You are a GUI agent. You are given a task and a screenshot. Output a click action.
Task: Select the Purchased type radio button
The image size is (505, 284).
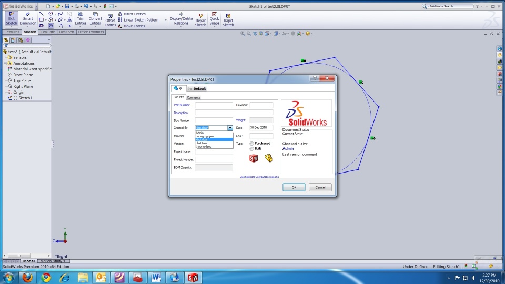pyautogui.click(x=251, y=144)
